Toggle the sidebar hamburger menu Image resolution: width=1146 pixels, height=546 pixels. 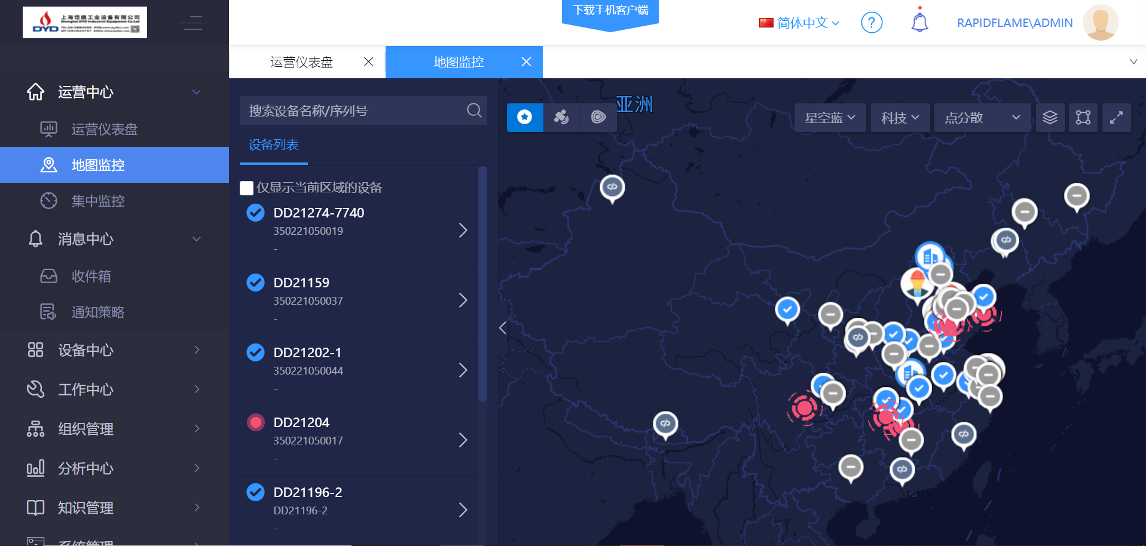(x=191, y=23)
